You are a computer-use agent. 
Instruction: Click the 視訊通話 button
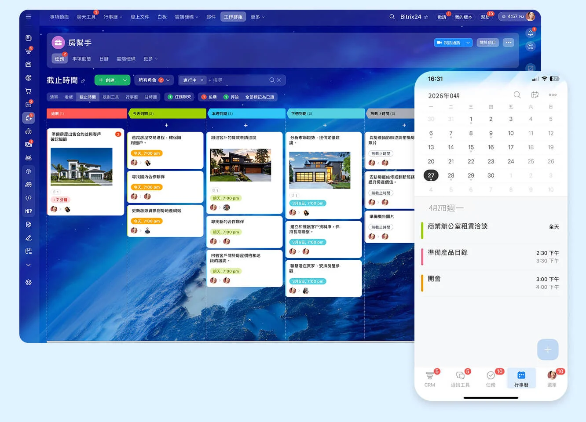449,43
